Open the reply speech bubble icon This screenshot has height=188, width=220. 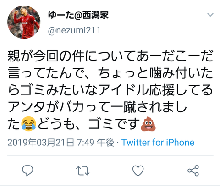[27, 170]
